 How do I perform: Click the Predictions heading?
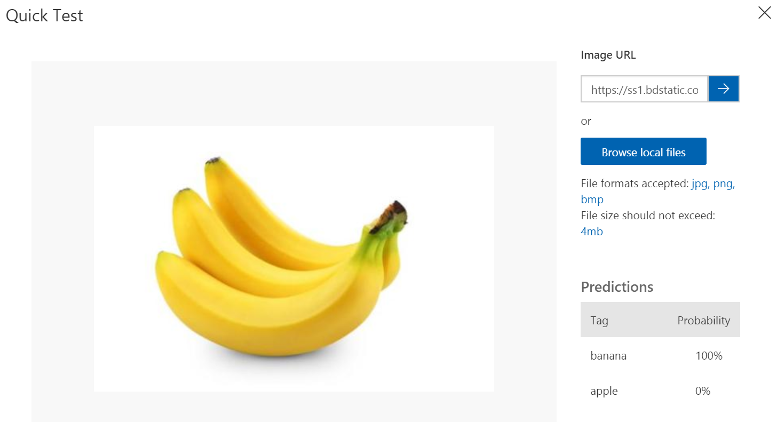(617, 287)
